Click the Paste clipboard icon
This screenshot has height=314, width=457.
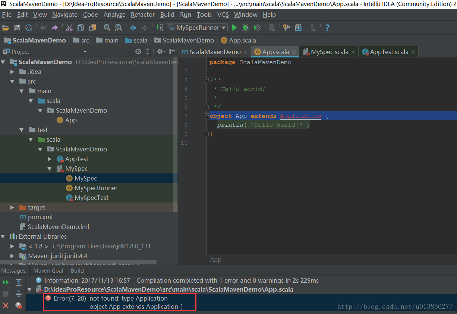pyautogui.click(x=92, y=28)
